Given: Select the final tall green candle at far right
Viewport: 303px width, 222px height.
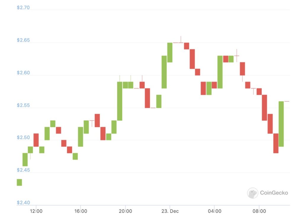Looking at the screenshot, I should click(x=281, y=124).
